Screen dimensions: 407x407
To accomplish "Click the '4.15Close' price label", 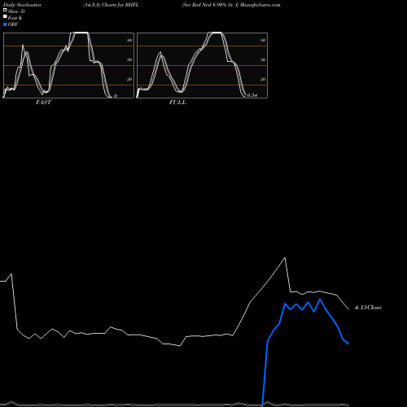I will click(368, 308).
